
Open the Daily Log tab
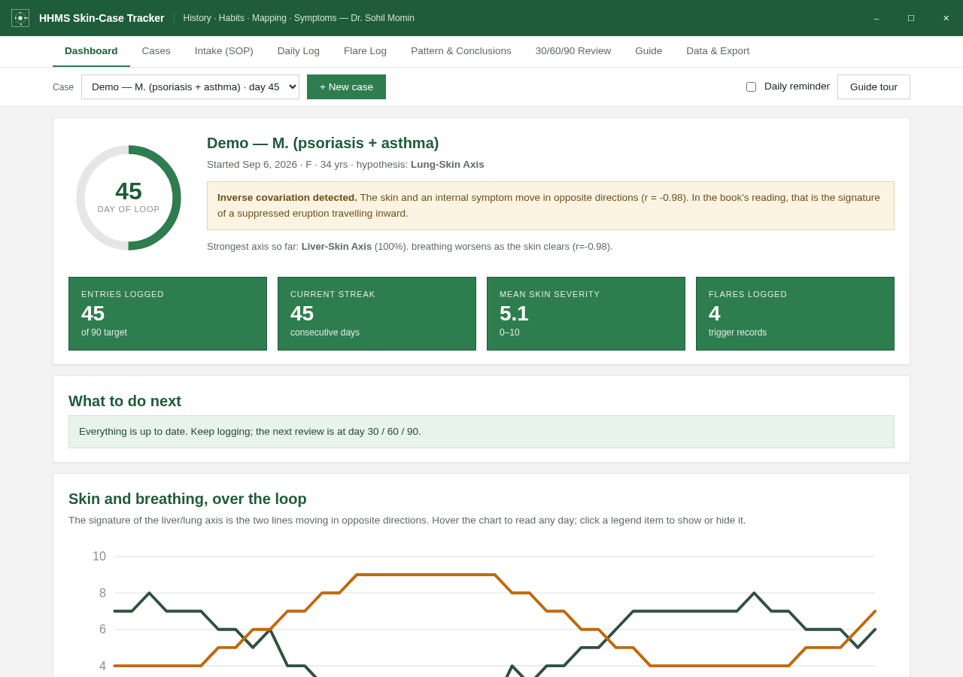click(299, 51)
